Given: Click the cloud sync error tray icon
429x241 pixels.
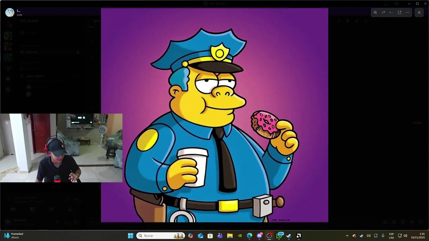Looking at the screenshot, I should point(354,236).
